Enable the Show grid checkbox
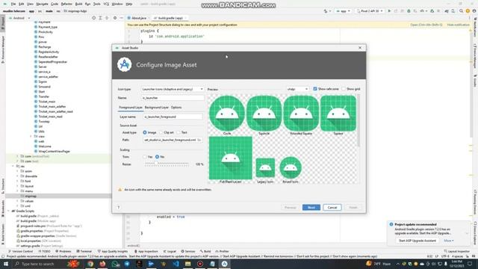This screenshot has height=269, width=478. [x=344, y=89]
